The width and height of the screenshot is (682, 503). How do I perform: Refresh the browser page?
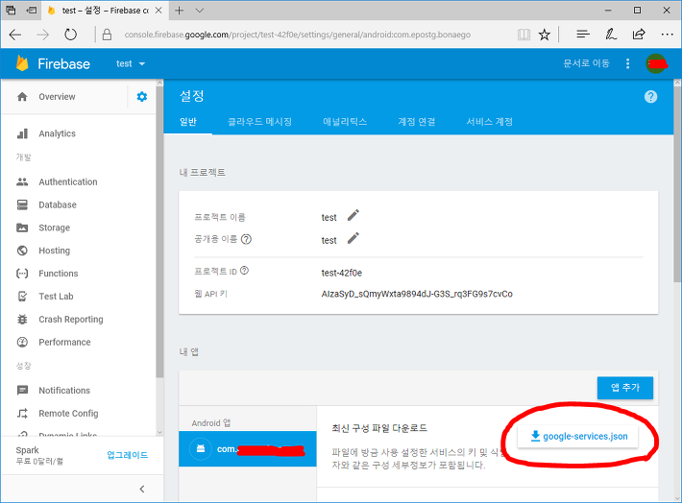pyautogui.click(x=70, y=35)
